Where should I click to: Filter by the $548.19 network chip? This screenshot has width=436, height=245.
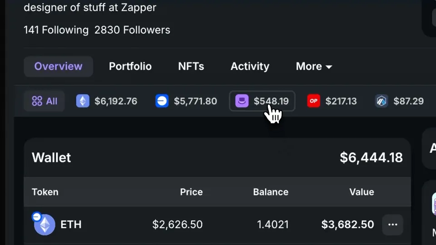coord(271,101)
